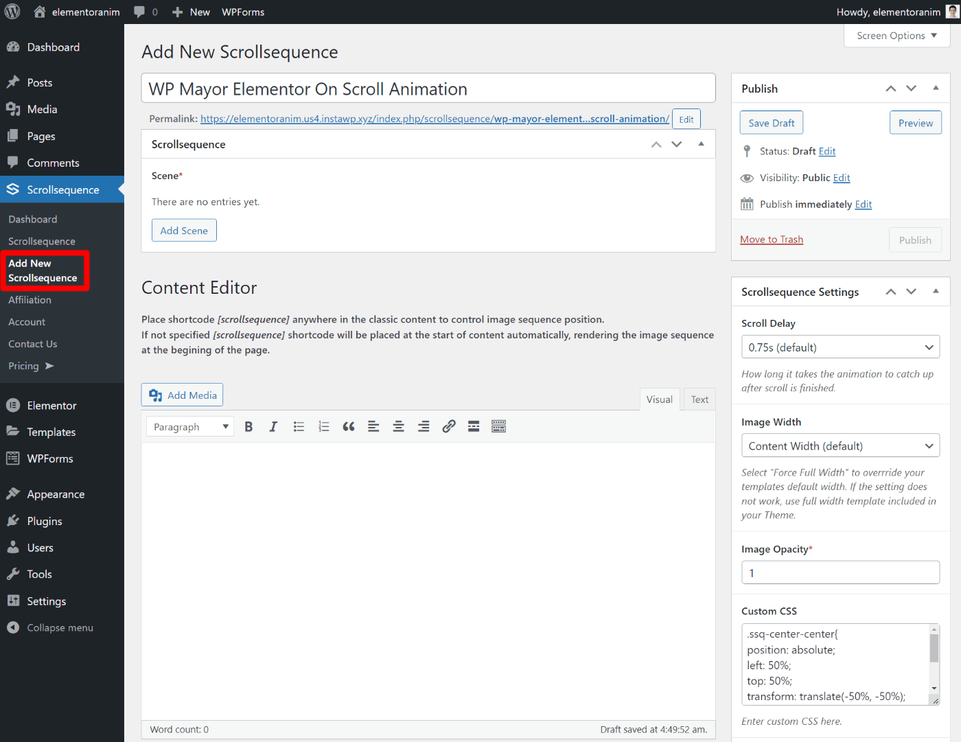Toggle bold formatting in editor toolbar
Screen dimensions: 961x742
click(x=248, y=427)
